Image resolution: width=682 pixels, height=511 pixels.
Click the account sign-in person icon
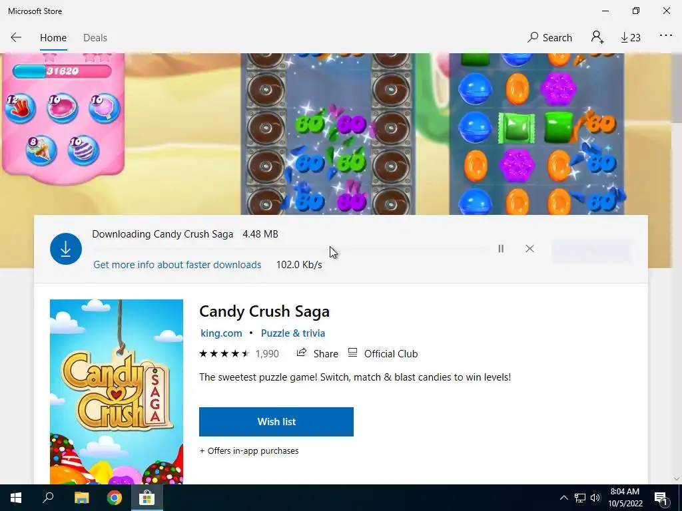coord(597,37)
